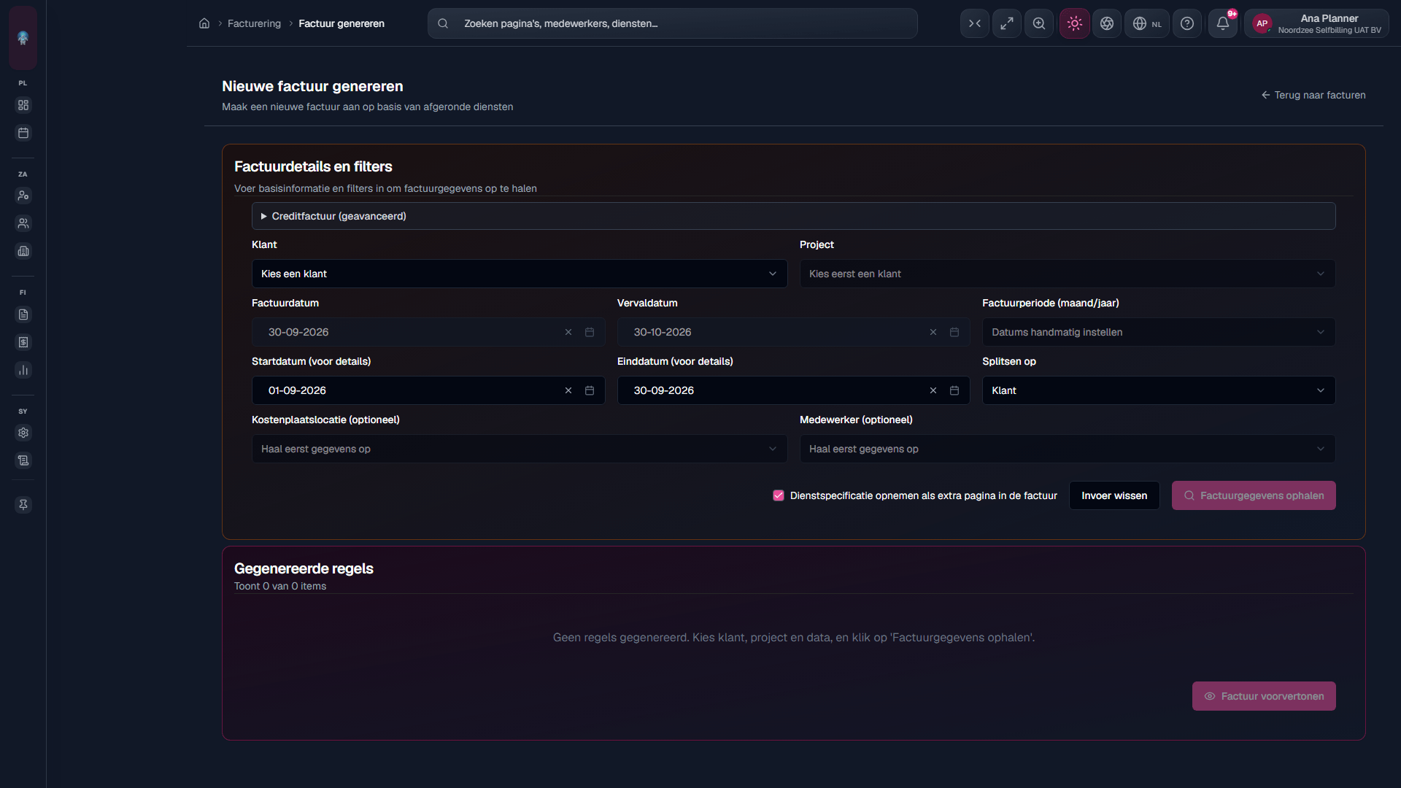The image size is (1401, 788).
Task: Click 'Factuurdetails en filters' heading
Action: point(313,166)
